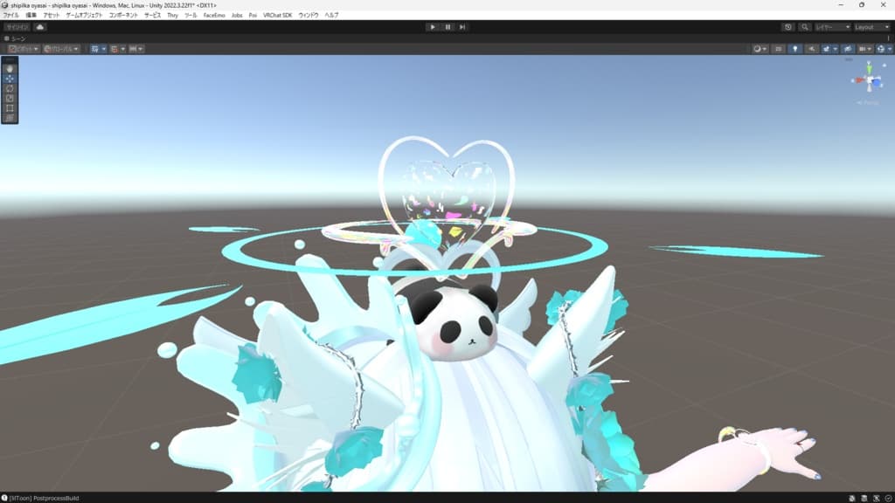Open the ファイル (File) menu
The image size is (895, 503).
(x=10, y=16)
